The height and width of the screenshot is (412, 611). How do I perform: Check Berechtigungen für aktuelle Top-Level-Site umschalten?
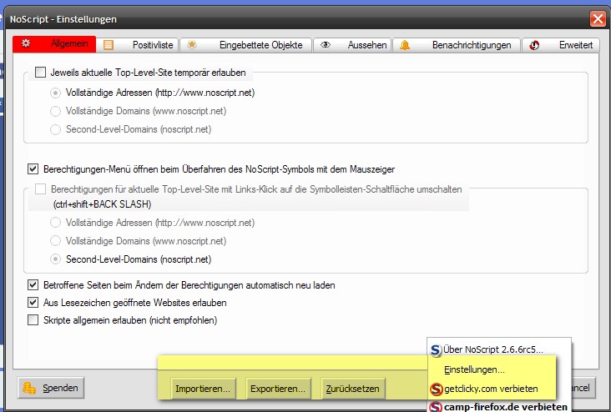[41, 189]
